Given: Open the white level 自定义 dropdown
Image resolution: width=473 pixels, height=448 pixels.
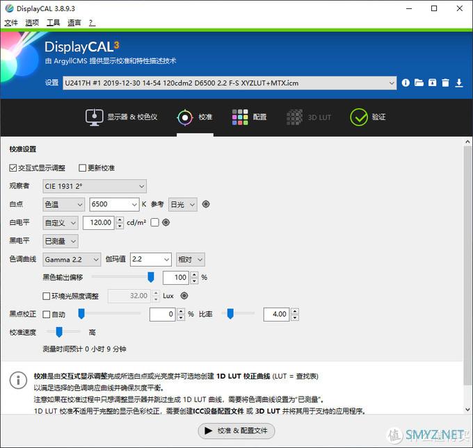Looking at the screenshot, I should tap(61, 223).
